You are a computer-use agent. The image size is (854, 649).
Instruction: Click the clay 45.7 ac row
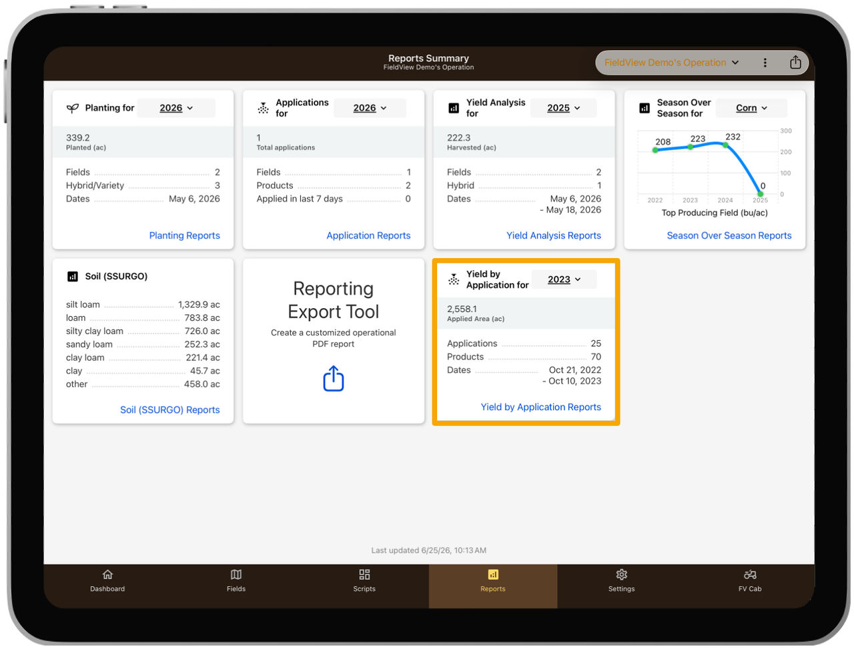point(143,371)
